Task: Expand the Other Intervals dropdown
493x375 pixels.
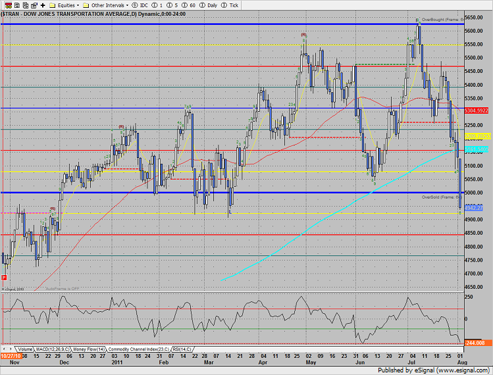Action: (105, 5)
